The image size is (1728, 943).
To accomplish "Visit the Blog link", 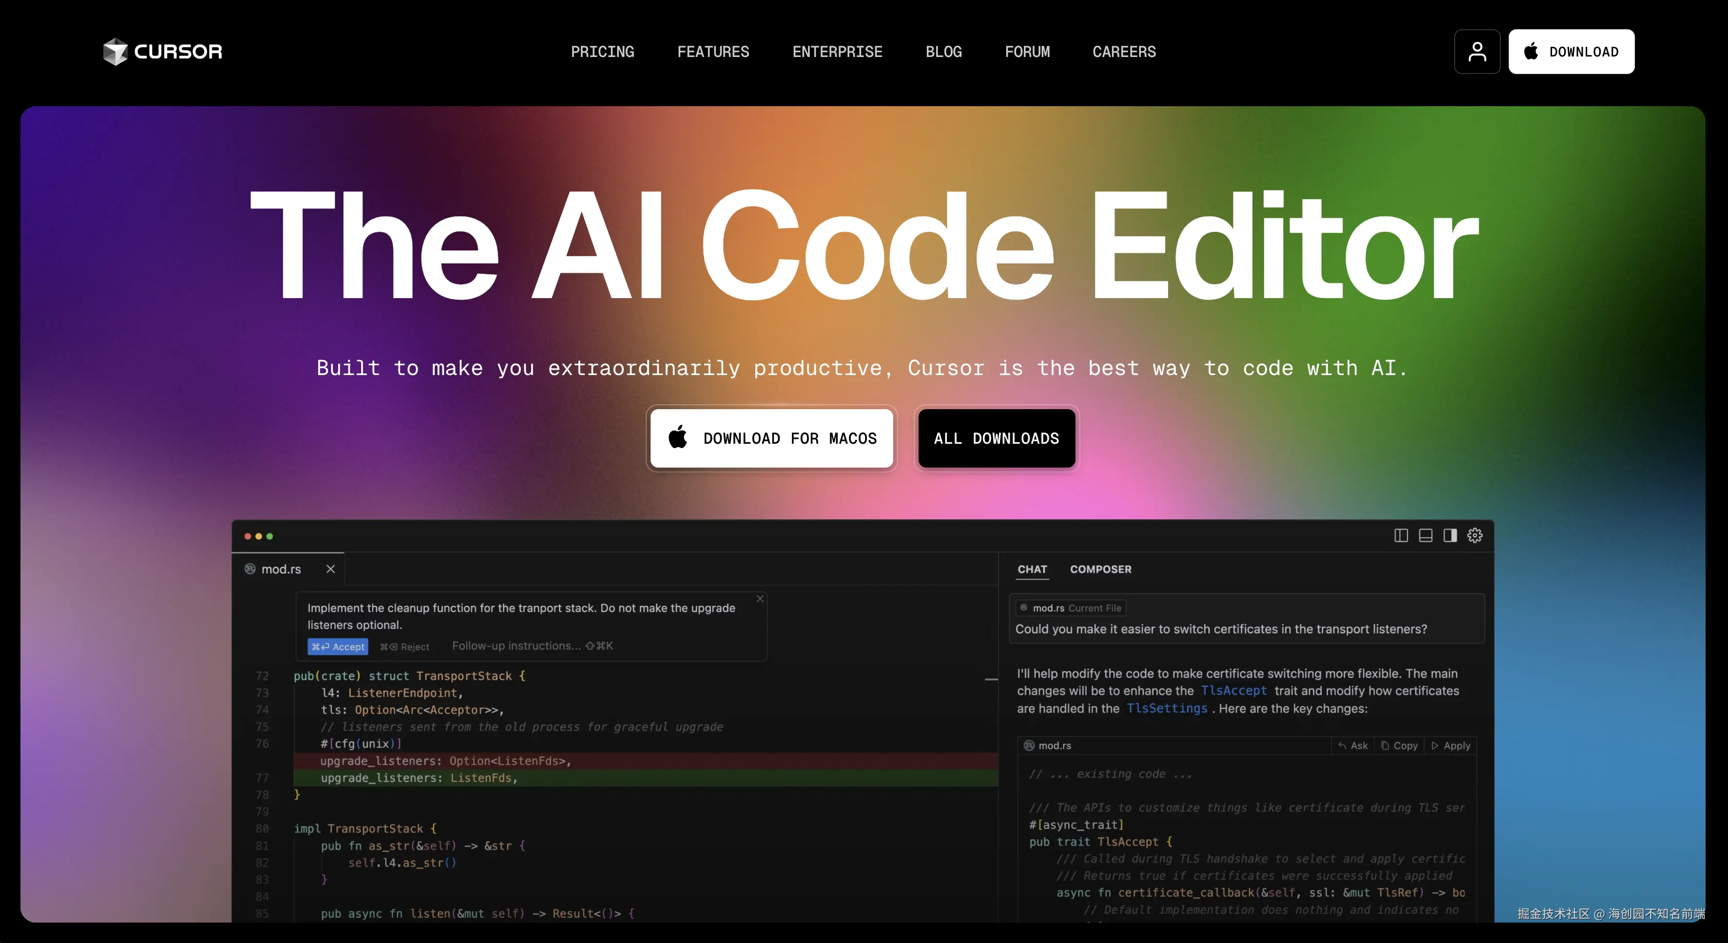I will 944,52.
